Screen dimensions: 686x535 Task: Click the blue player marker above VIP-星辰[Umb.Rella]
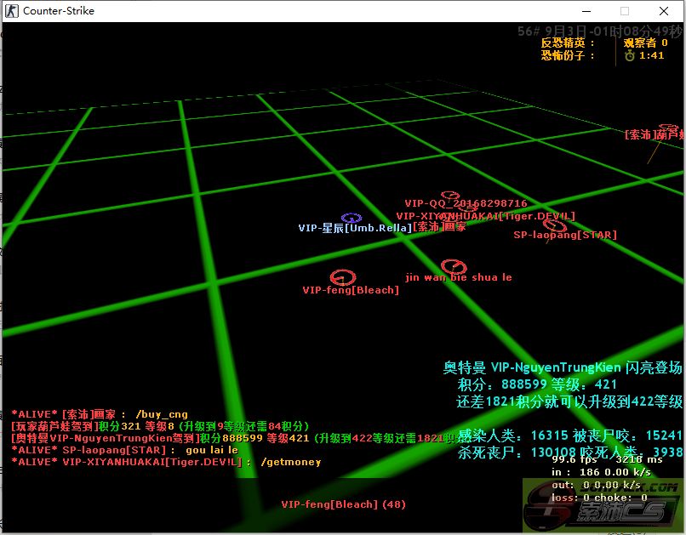[x=352, y=217]
